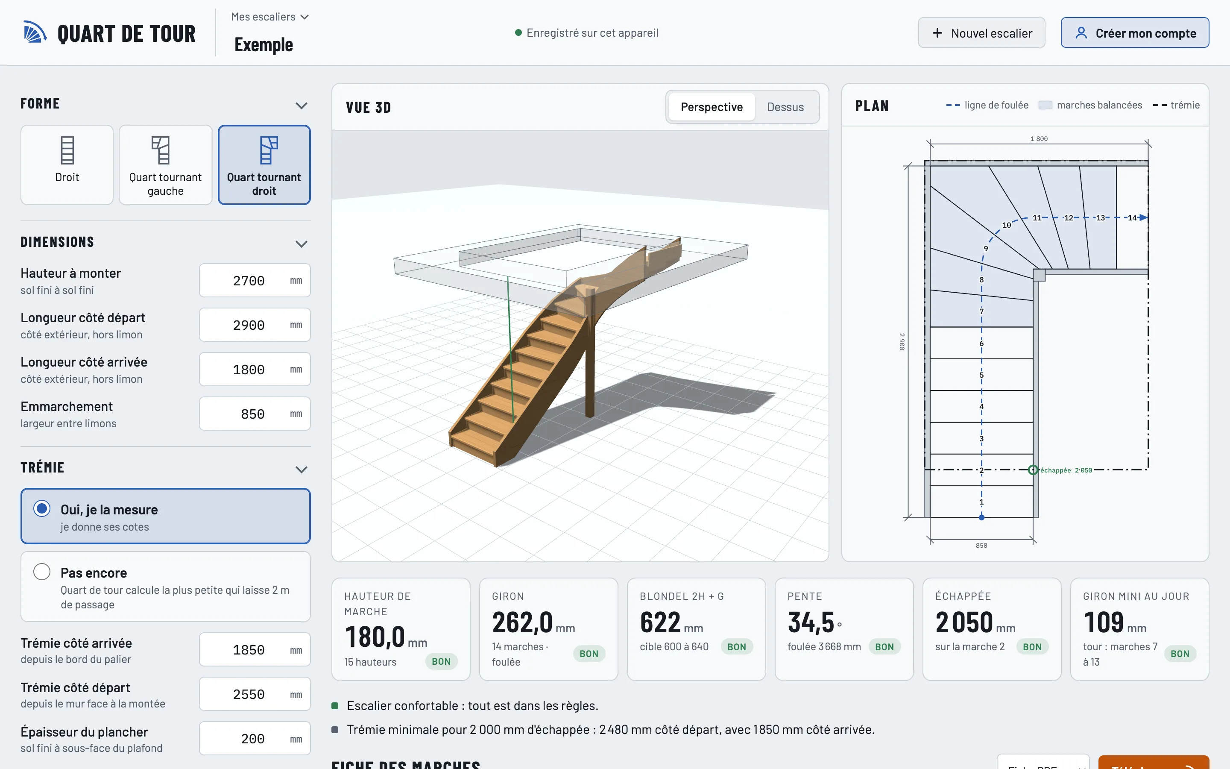This screenshot has width=1230, height=769.
Task: Select the Pas encore radio option
Action: [x=42, y=572]
